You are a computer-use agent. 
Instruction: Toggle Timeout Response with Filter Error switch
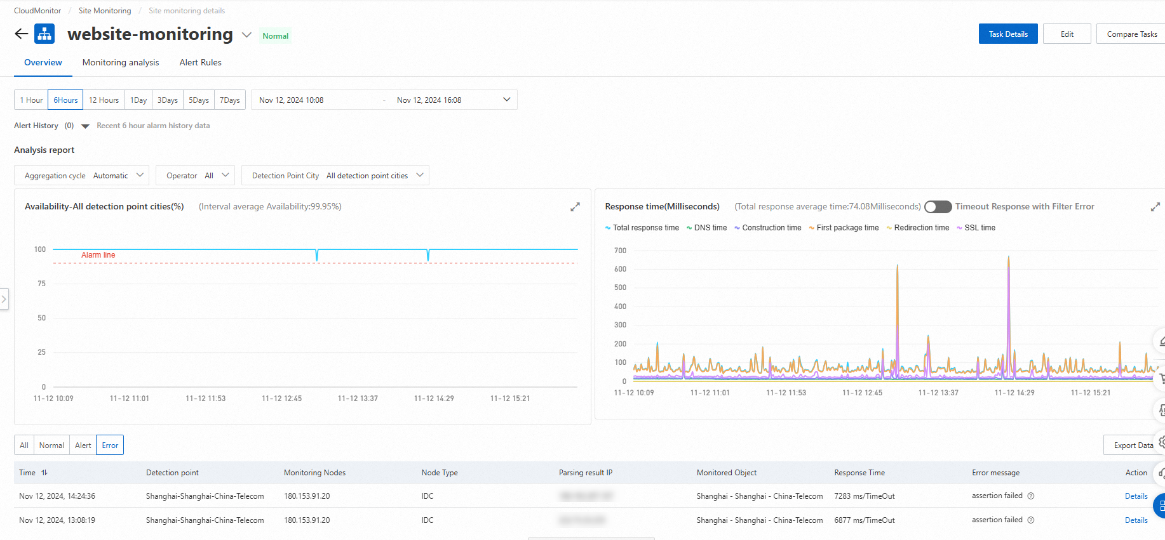938,207
